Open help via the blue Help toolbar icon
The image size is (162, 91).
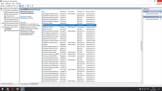[20, 6]
